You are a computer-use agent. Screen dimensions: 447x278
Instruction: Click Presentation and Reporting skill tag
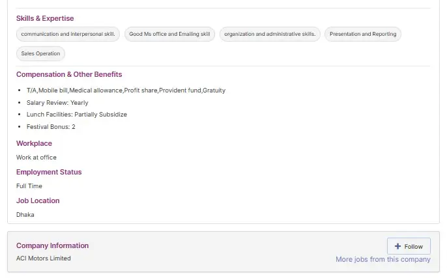click(362, 34)
